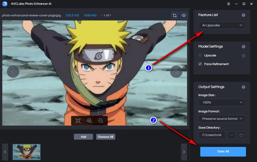Go to next image with right circle arrow
The image size is (257, 162).
tap(176, 72)
